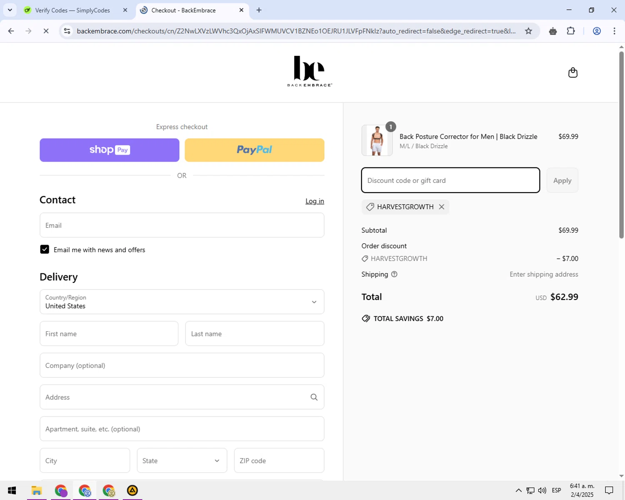Open the browser extensions puzzle icon
Viewport: 625px width, 500px height.
[x=571, y=31]
